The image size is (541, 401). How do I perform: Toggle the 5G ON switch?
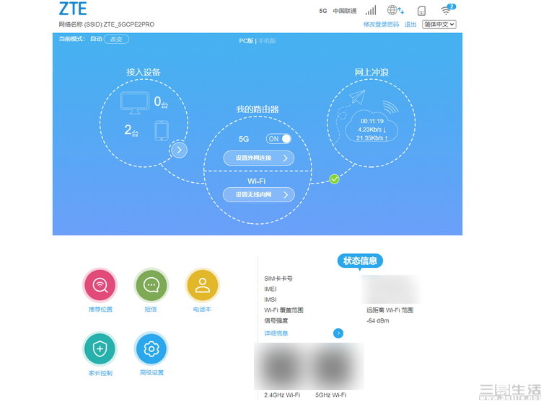pos(278,139)
